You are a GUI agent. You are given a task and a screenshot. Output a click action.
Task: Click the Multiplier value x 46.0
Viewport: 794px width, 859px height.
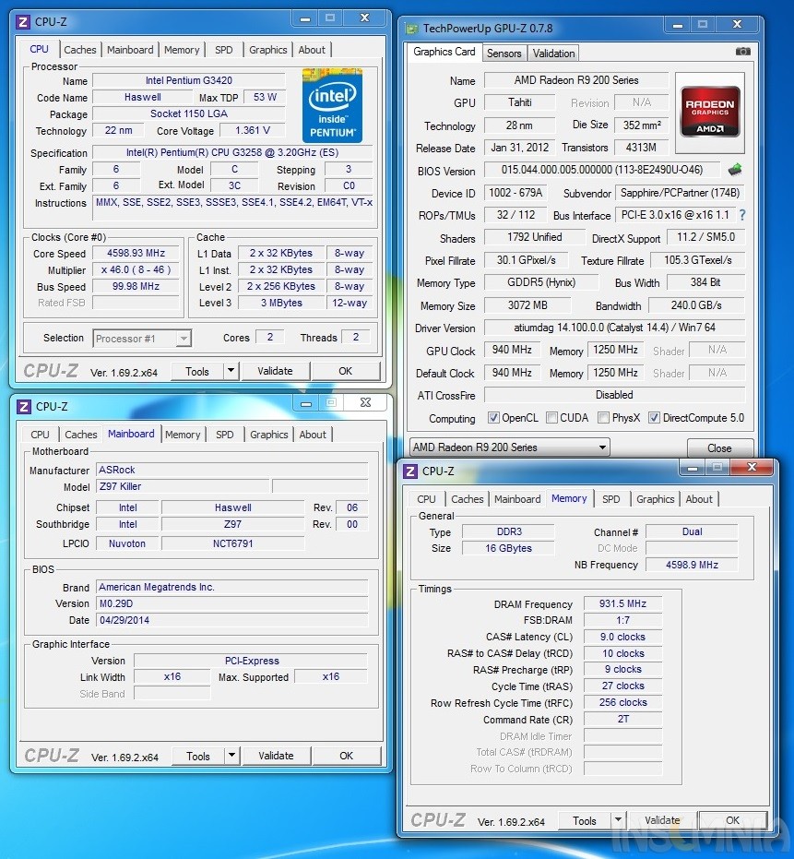(x=136, y=269)
